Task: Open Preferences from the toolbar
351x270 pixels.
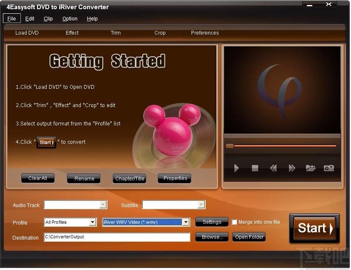Action: [x=205, y=33]
